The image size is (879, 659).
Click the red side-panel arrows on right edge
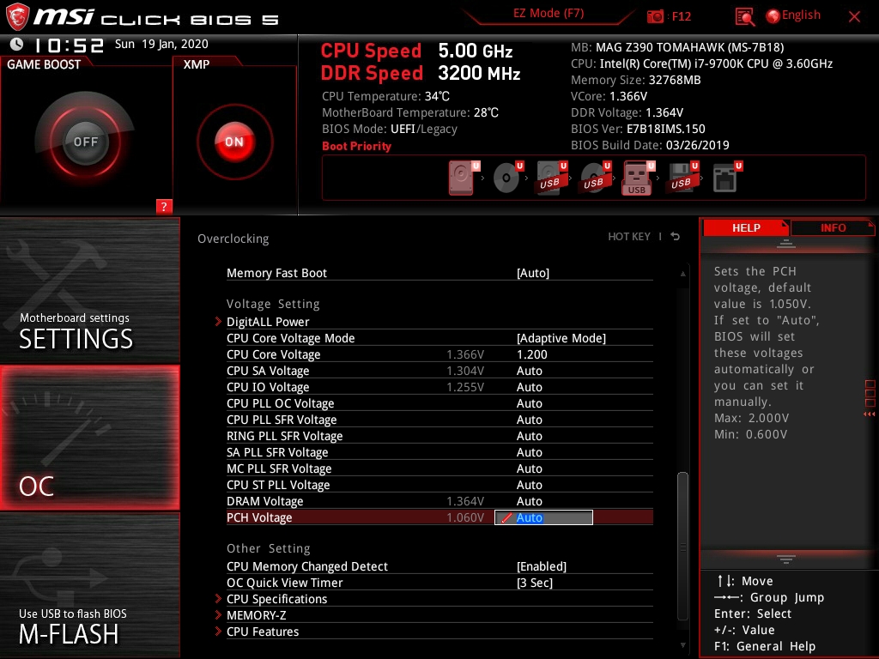tap(870, 414)
